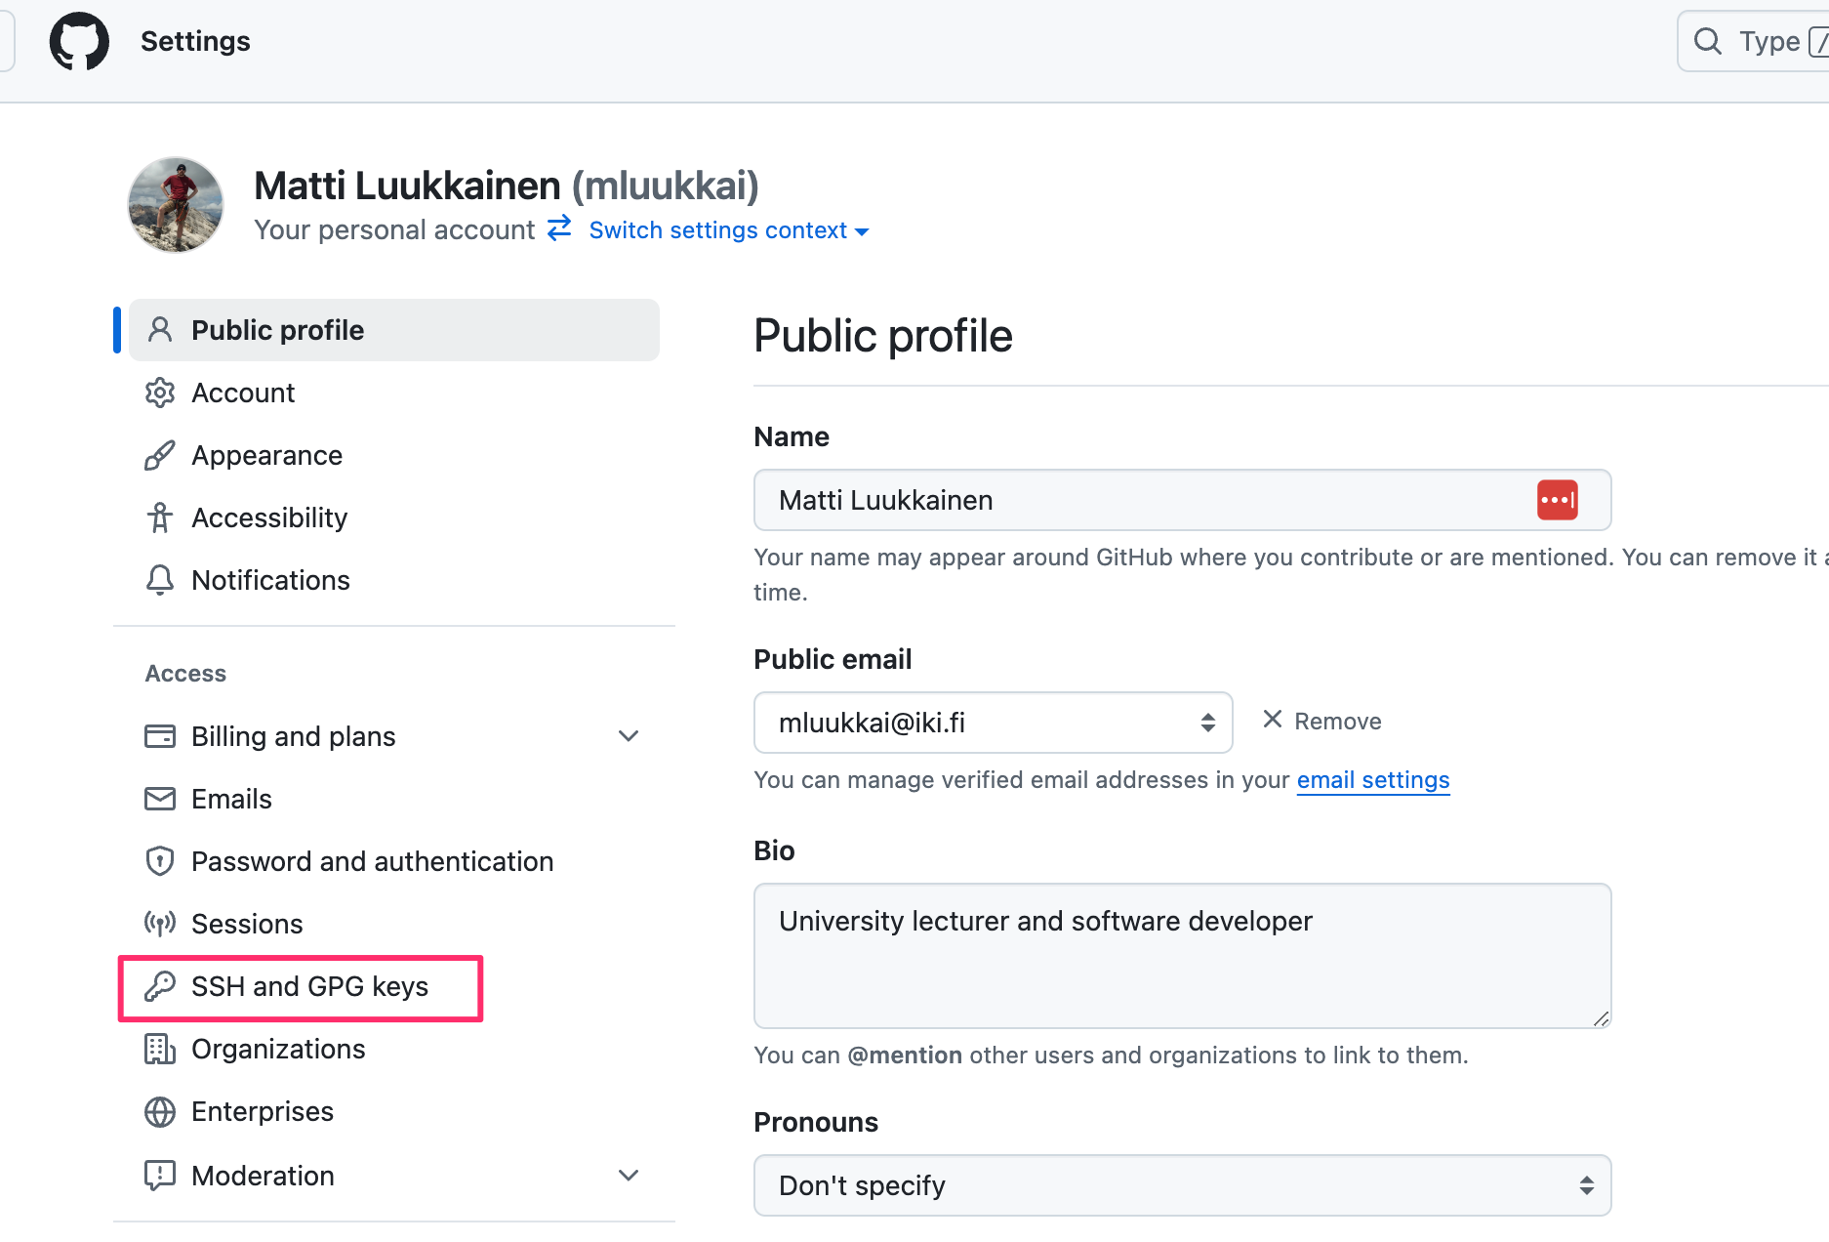
Task: Open Switch settings context menu
Action: tap(728, 230)
